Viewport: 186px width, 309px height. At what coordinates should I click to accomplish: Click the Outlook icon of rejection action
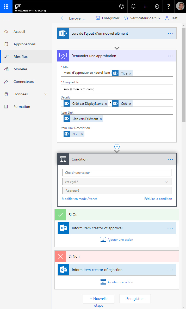tap(64, 270)
